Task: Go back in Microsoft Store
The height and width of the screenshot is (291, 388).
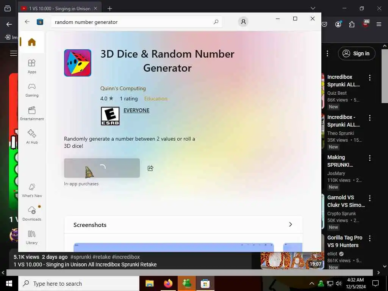Action: click(x=27, y=22)
